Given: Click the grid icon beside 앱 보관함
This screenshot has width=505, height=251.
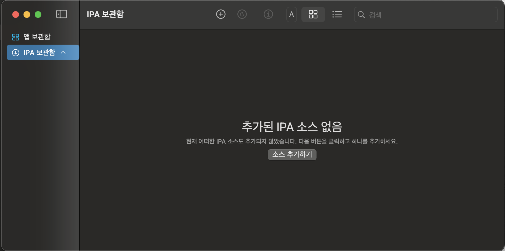Looking at the screenshot, I should tap(16, 37).
